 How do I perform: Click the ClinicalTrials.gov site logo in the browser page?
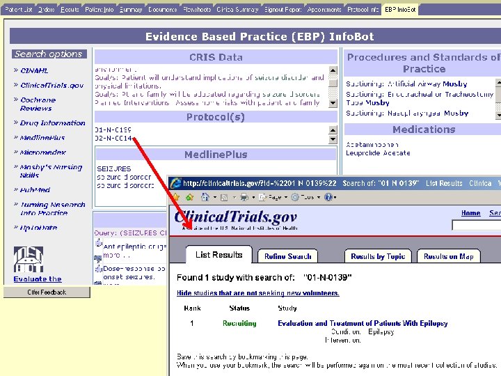pyautogui.click(x=236, y=218)
